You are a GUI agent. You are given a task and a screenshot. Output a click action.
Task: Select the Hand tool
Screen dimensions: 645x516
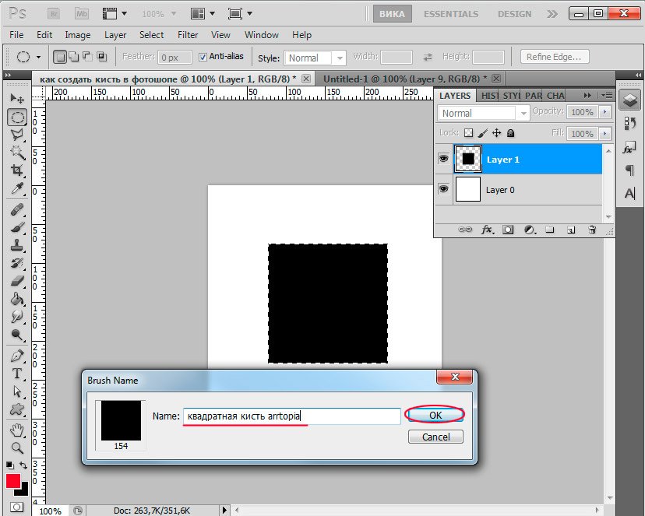click(x=17, y=430)
